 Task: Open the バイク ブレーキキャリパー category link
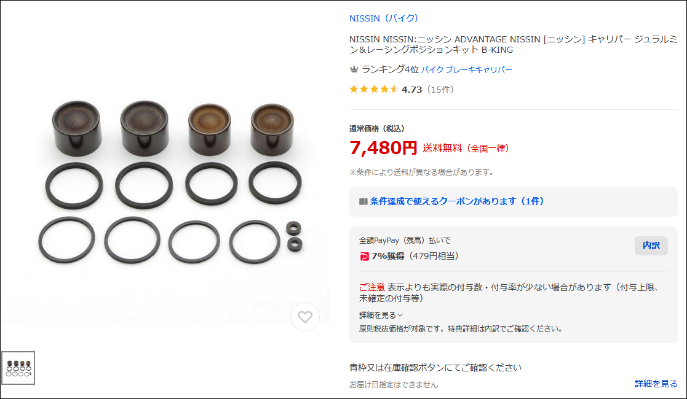click(466, 69)
